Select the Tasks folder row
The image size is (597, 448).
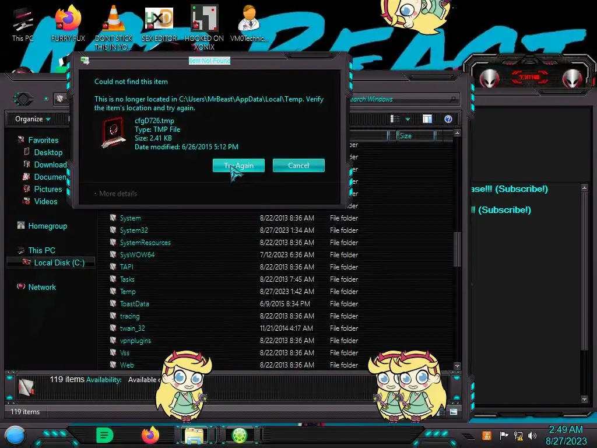click(x=275, y=279)
